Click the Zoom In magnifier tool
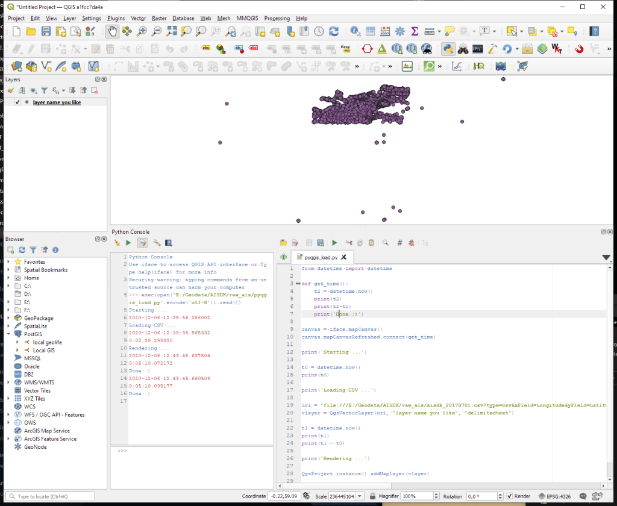 pyautogui.click(x=142, y=31)
